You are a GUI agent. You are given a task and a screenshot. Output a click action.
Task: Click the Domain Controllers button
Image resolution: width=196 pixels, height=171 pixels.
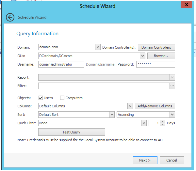pos(156,47)
